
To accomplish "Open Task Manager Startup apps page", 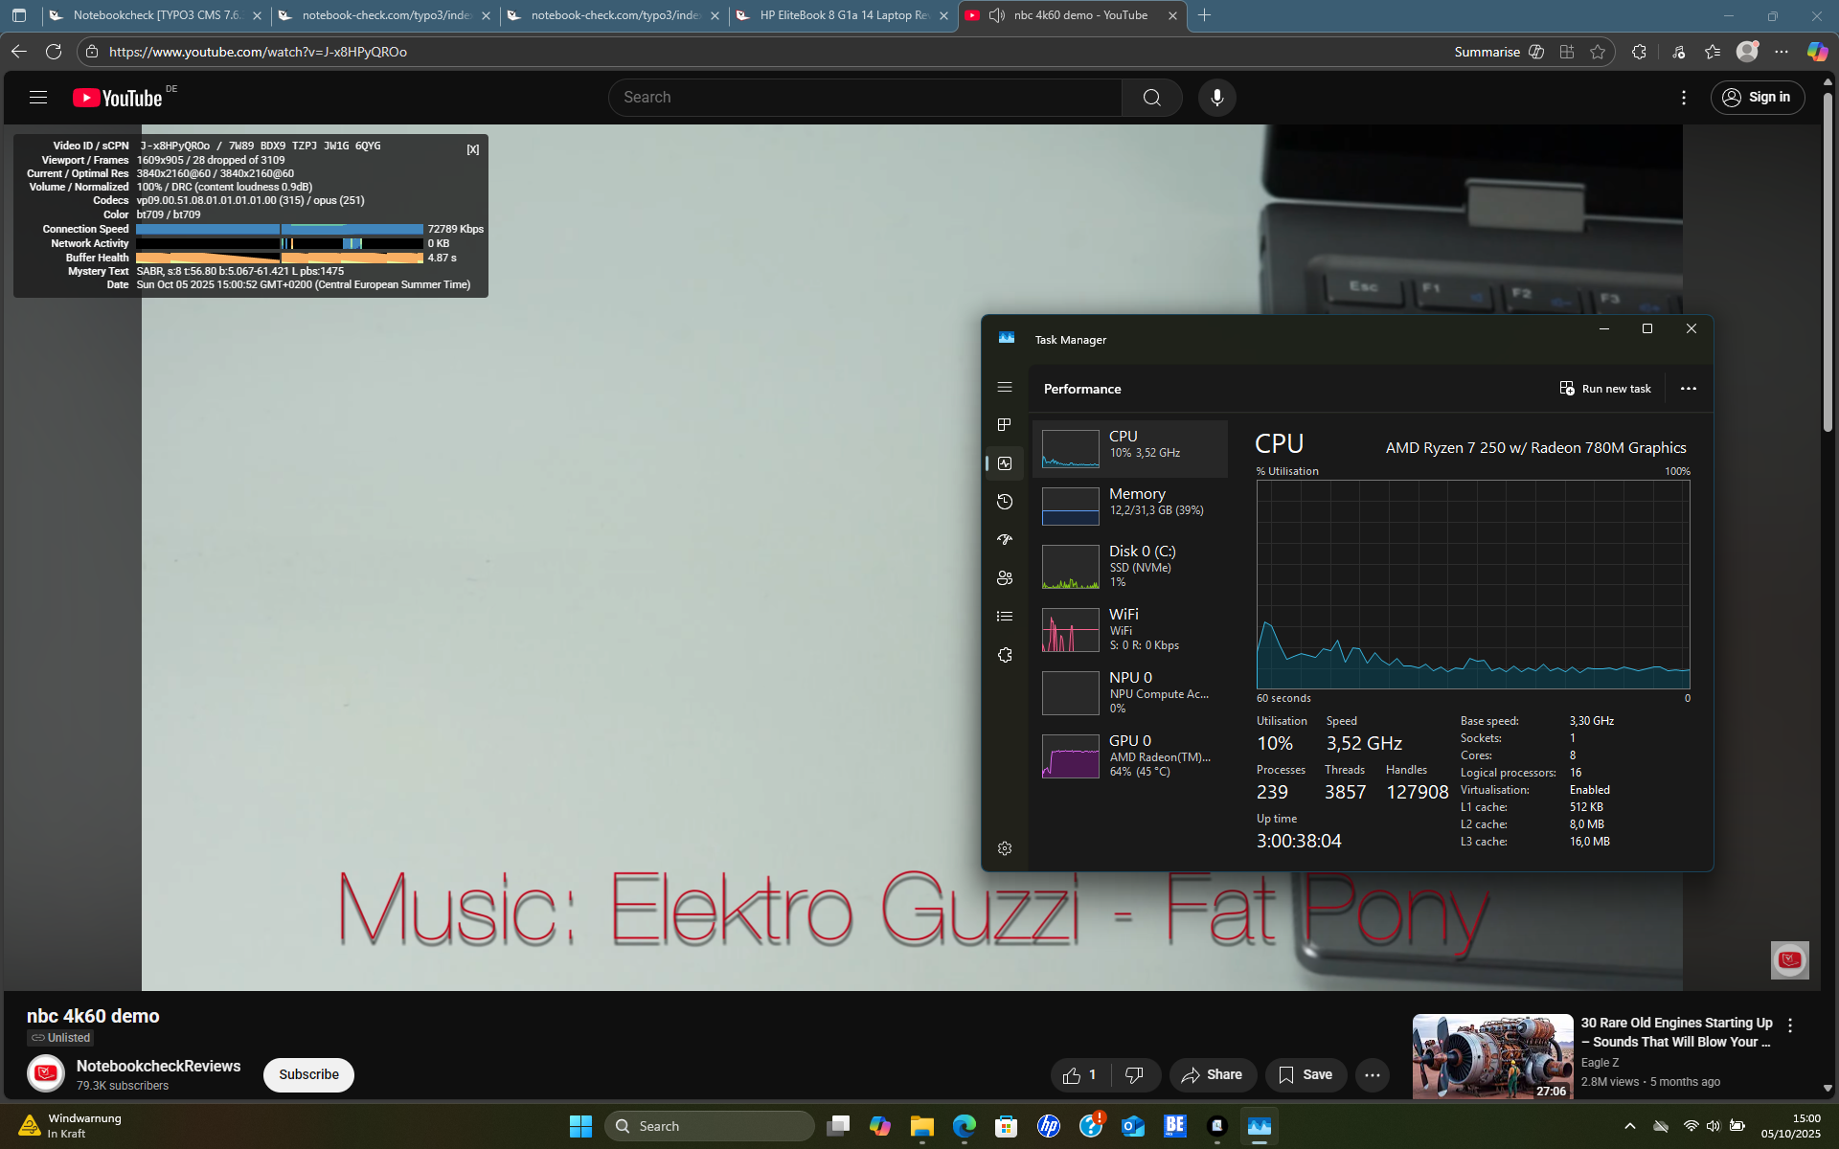I will point(1005,540).
